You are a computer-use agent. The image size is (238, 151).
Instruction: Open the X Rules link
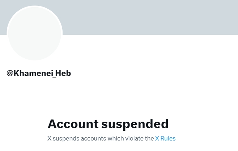pos(165,138)
